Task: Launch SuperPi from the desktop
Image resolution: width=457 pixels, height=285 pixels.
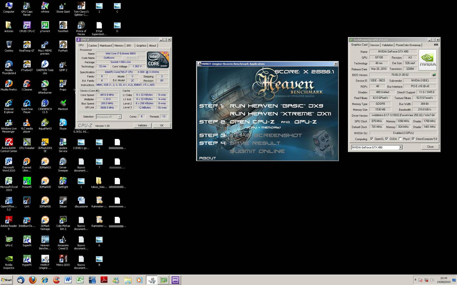Action: 27,241
